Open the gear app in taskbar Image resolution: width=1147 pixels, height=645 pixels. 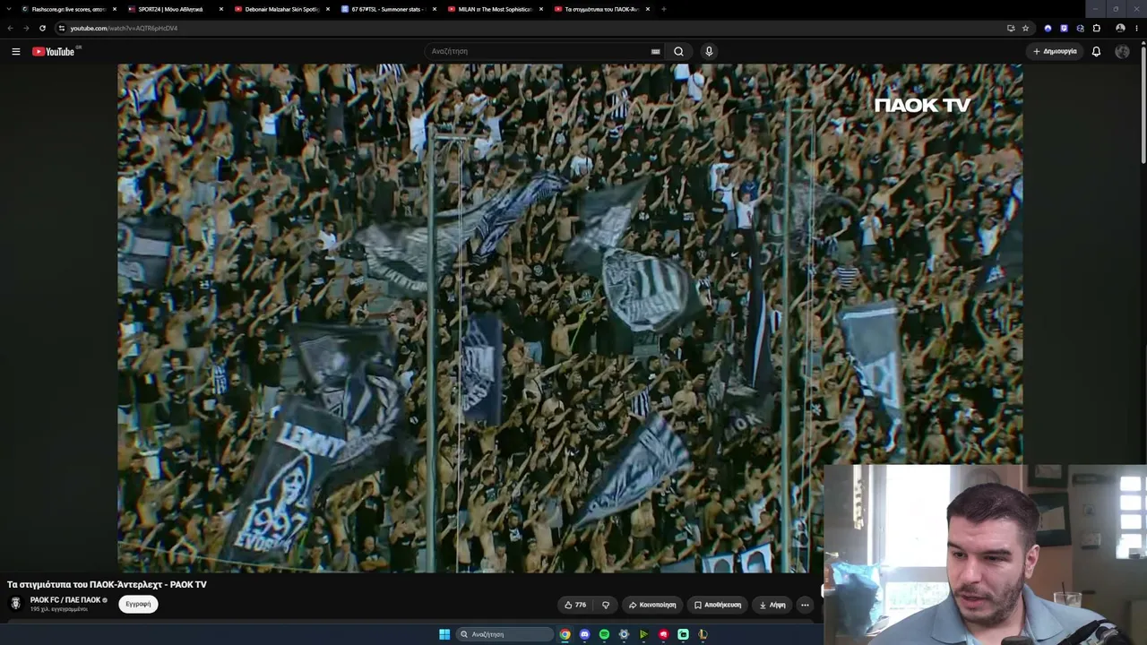(624, 634)
